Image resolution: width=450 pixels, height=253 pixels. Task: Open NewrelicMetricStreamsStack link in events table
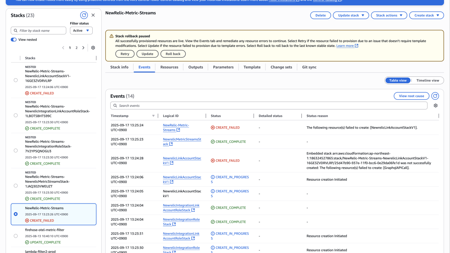(x=182, y=142)
